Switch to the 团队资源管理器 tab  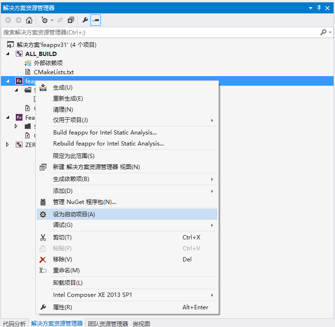tap(108, 323)
